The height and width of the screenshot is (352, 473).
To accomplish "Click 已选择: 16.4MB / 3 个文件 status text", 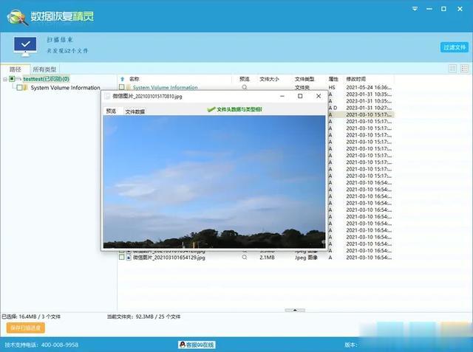I will tap(31, 317).
